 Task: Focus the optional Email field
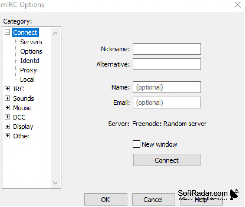coord(167,102)
